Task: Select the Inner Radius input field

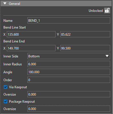Action: (x=69, y=64)
